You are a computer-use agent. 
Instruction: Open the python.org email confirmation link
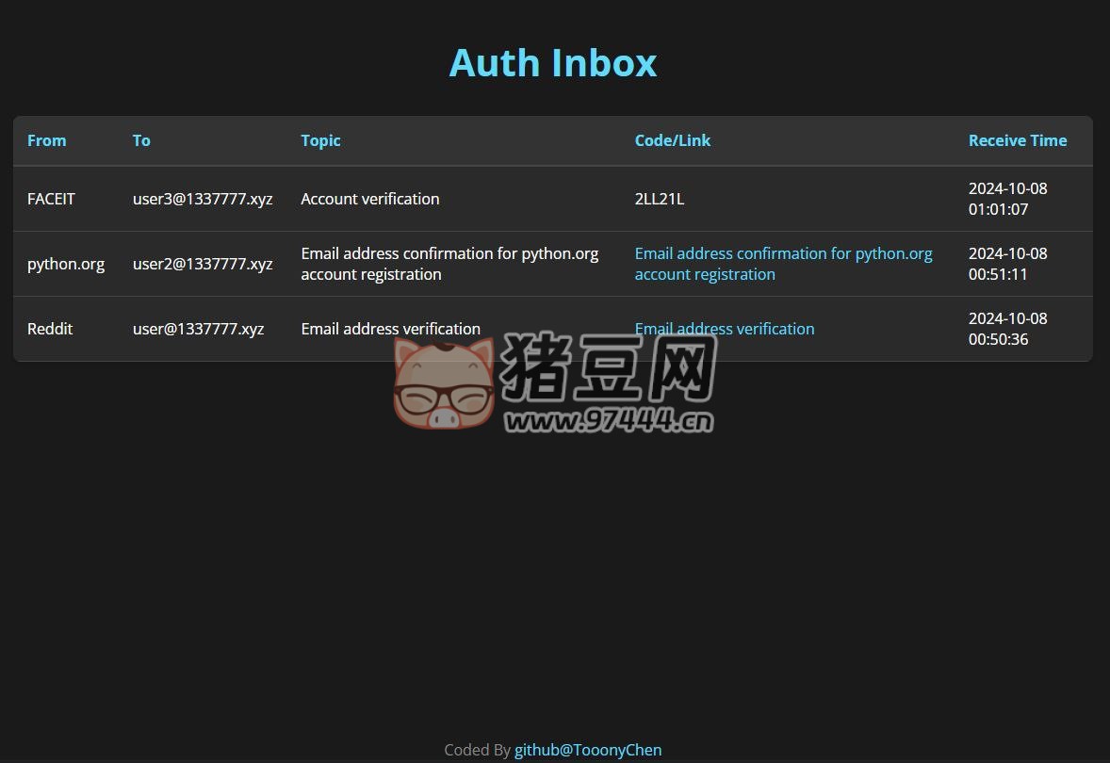pos(783,264)
